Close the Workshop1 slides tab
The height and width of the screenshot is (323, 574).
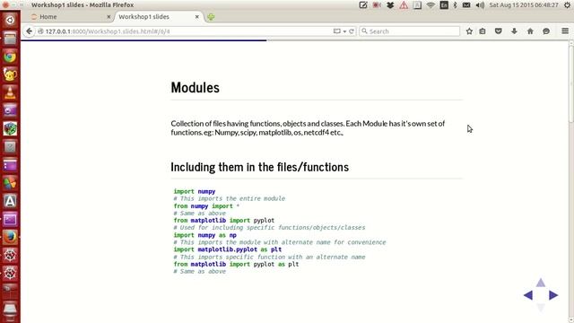[x=197, y=17]
